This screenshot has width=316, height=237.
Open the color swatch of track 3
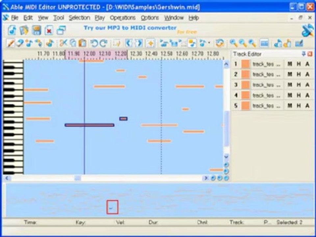coord(246,85)
